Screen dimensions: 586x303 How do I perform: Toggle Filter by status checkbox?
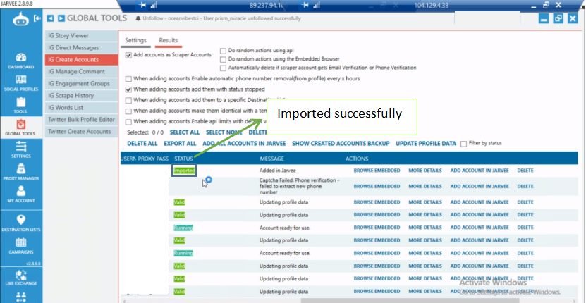point(463,144)
